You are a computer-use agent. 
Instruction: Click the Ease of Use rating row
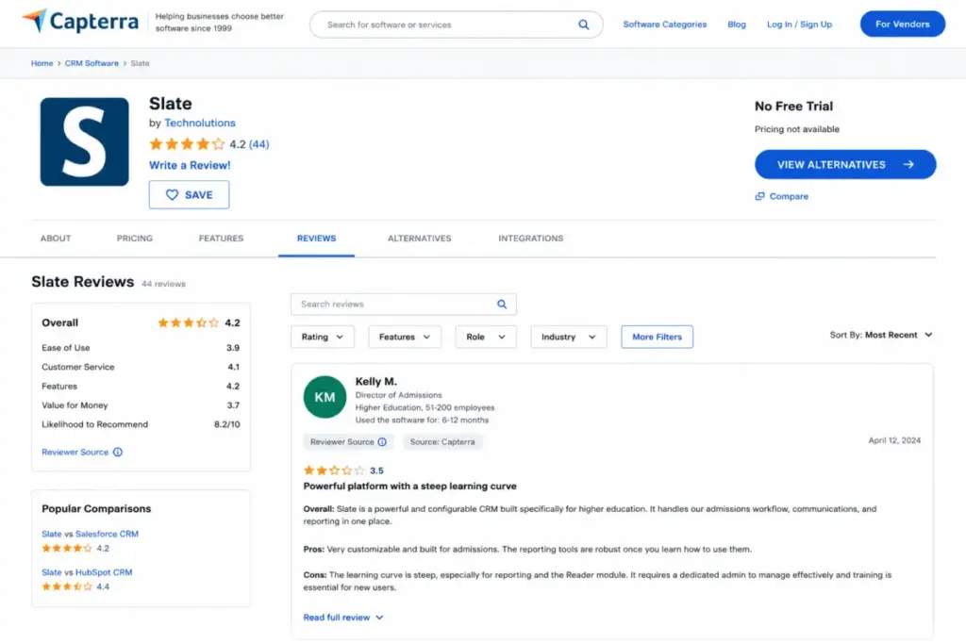(x=141, y=348)
